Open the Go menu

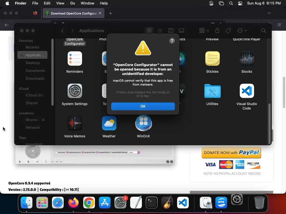73,3
